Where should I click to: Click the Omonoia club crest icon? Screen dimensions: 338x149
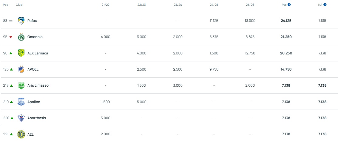coord(21,37)
